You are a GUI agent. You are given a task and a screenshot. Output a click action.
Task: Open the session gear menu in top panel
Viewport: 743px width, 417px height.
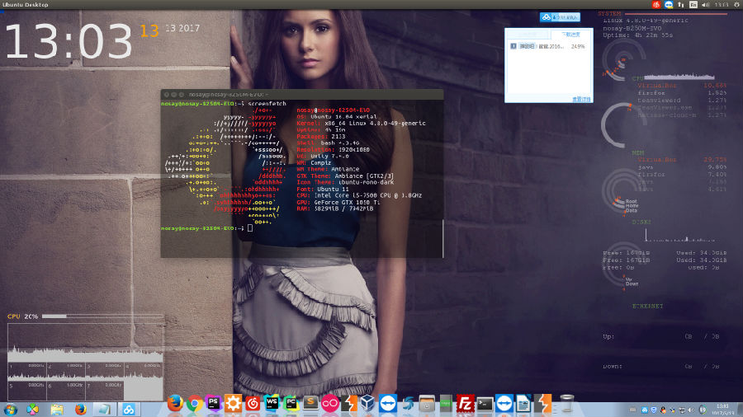pos(737,5)
